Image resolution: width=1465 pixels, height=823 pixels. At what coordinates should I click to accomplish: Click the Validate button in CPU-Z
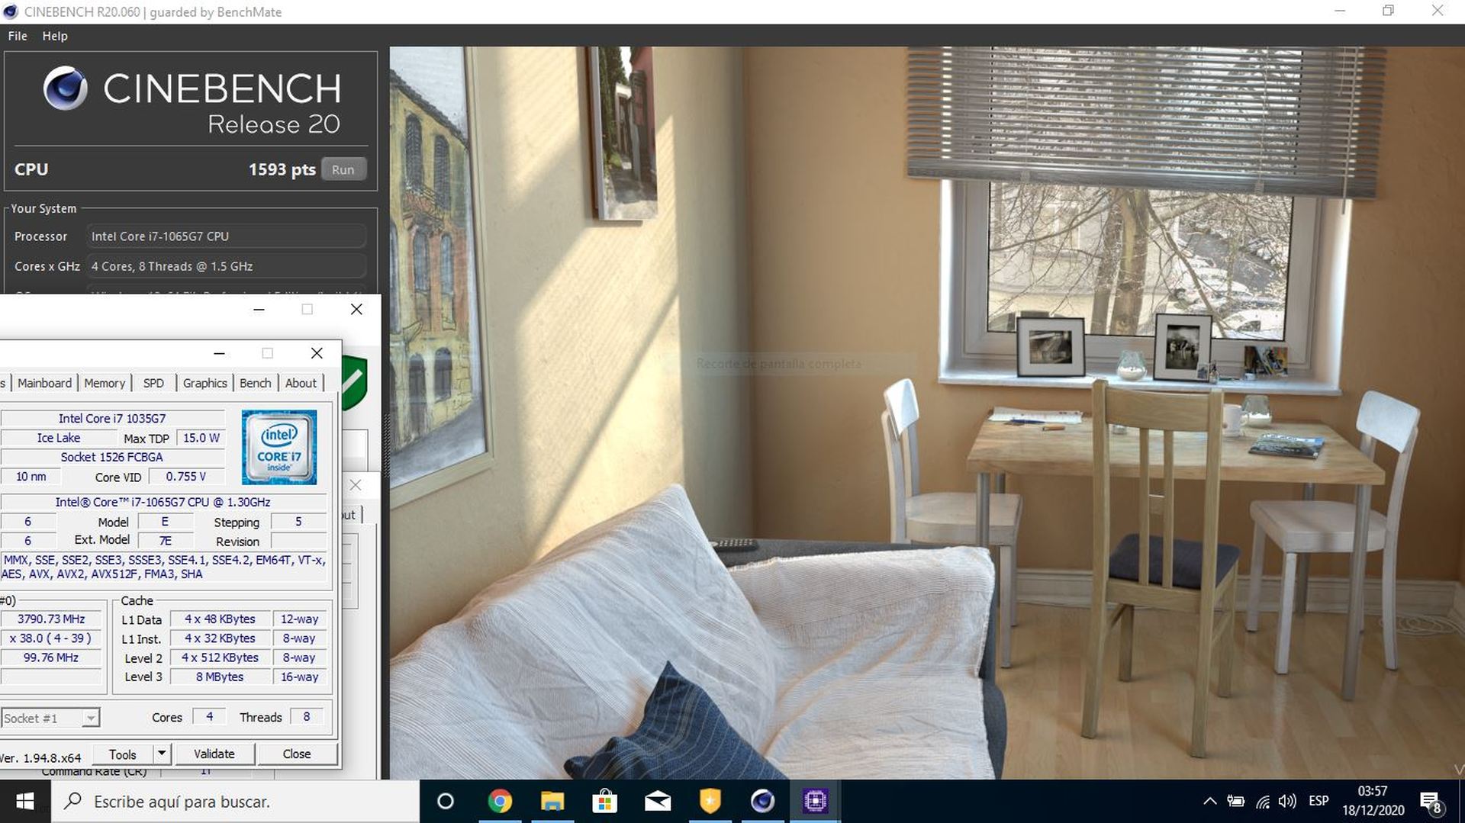(x=214, y=754)
